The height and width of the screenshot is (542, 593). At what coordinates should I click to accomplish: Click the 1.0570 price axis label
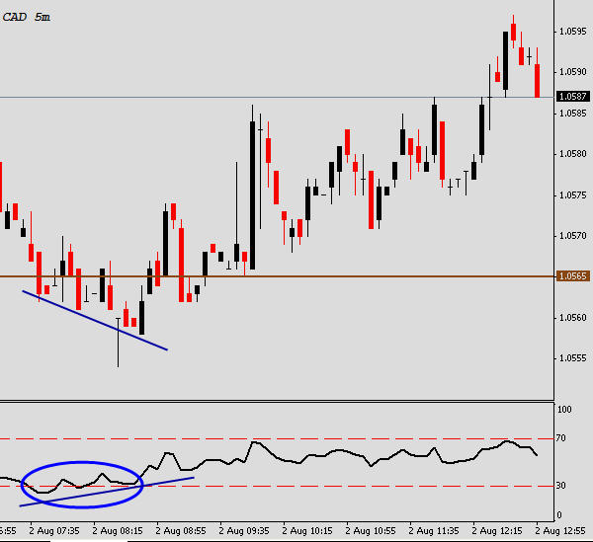pos(572,236)
